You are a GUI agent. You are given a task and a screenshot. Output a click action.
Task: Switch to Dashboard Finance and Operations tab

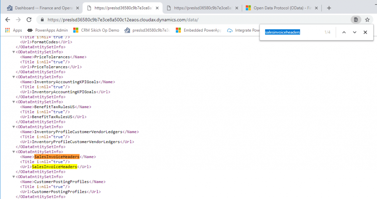tap(42, 8)
